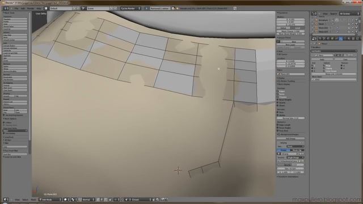Remove the Mirror modifier with its X icon
363x204 pixels.
[356, 56]
